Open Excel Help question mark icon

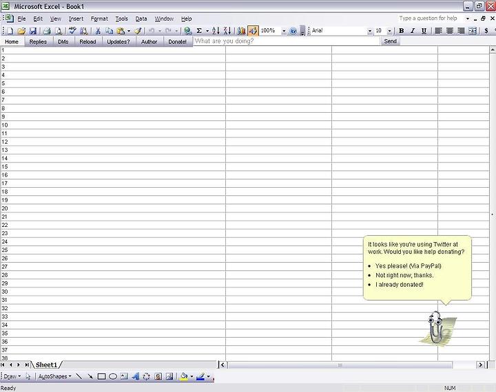coord(293,31)
